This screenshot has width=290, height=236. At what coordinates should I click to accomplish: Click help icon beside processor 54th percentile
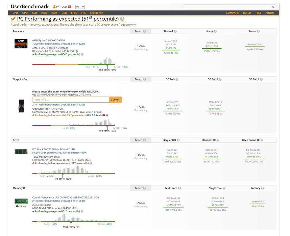tap(82, 54)
